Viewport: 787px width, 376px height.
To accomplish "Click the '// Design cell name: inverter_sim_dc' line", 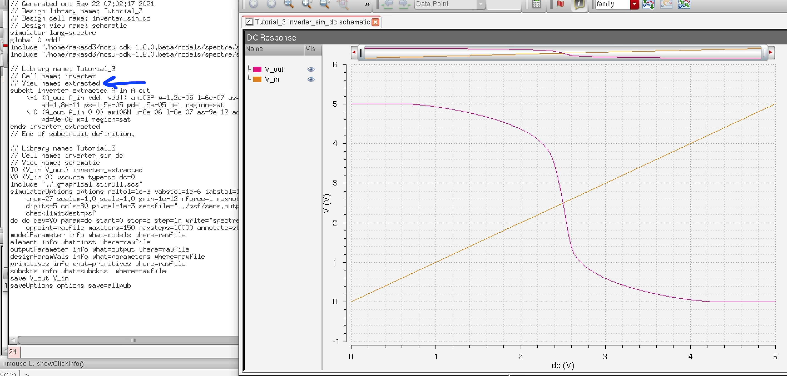I will 80,18.
